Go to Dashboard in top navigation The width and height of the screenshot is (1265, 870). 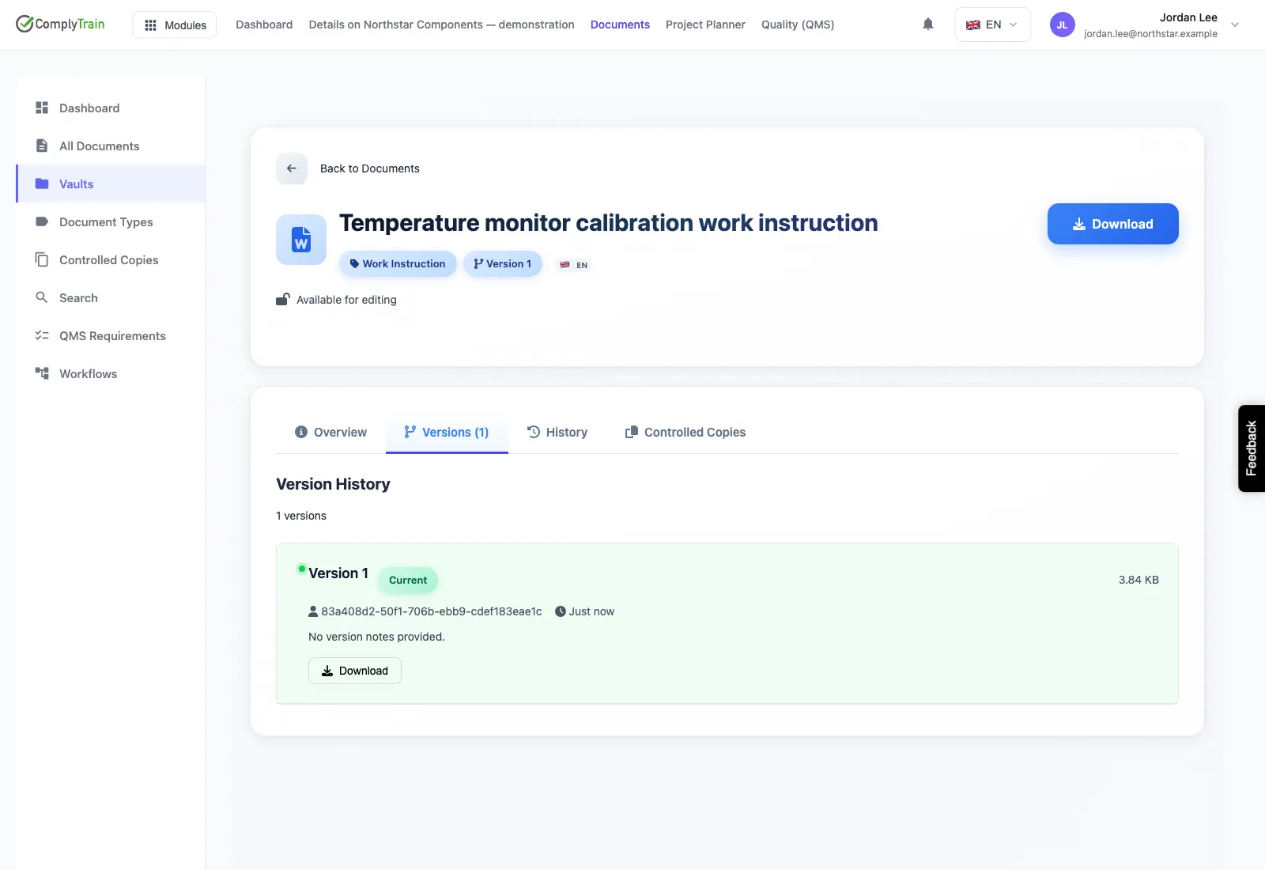click(x=264, y=25)
